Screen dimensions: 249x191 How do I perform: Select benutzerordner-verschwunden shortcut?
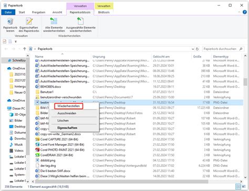point(61,97)
